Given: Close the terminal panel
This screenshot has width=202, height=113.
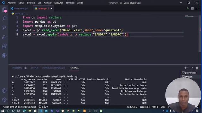Looking at the screenshot, I should 197,68.
